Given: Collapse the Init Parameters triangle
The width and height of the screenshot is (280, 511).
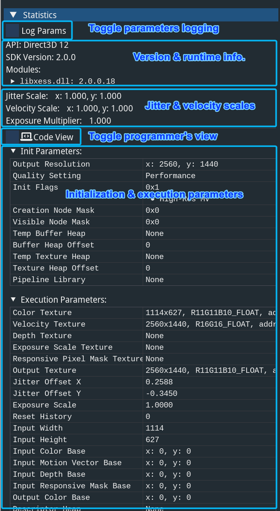Looking at the screenshot, I should (x=14, y=151).
